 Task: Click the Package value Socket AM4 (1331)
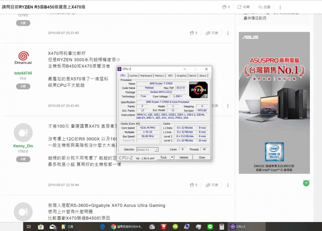pyautogui.click(x=161, y=92)
